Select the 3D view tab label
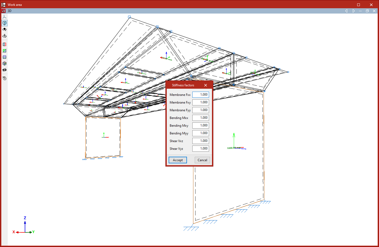379x247 pixels. pyautogui.click(x=10, y=11)
